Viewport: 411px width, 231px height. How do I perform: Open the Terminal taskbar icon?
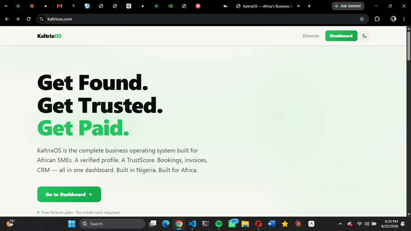coord(205,224)
